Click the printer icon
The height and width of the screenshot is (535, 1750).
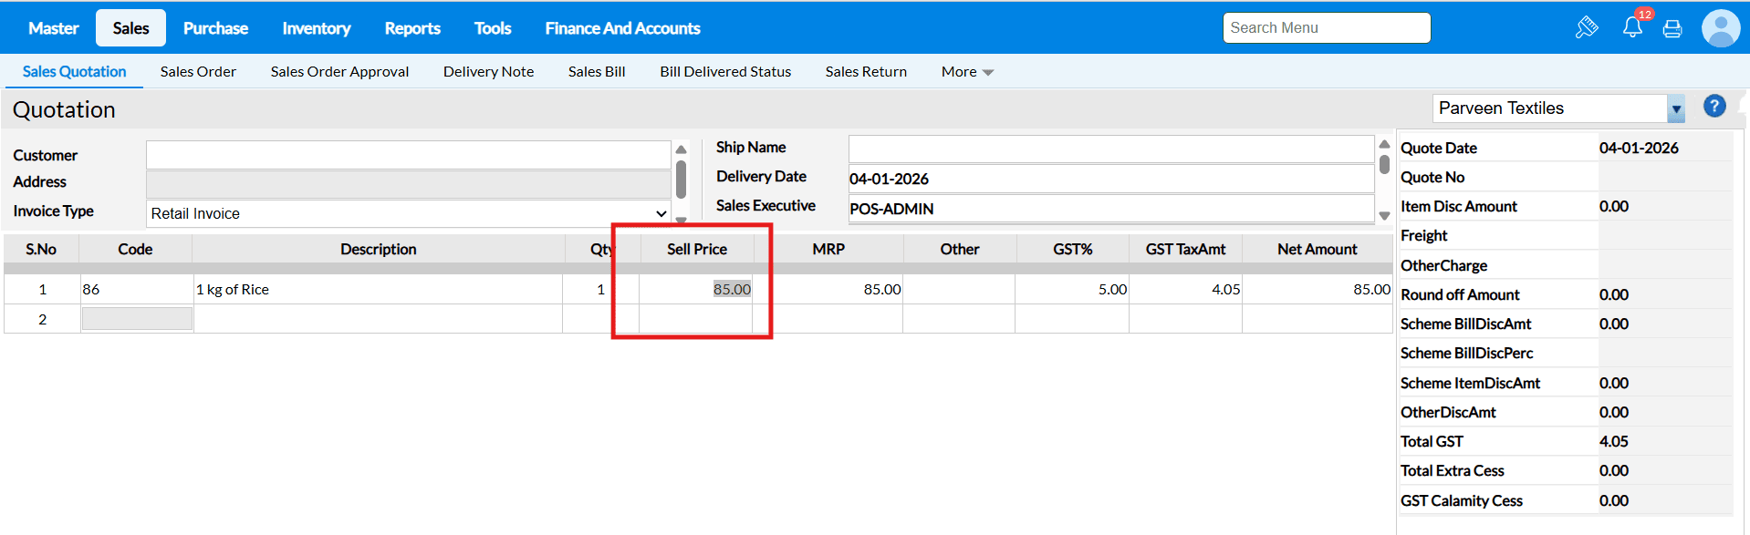tap(1672, 29)
